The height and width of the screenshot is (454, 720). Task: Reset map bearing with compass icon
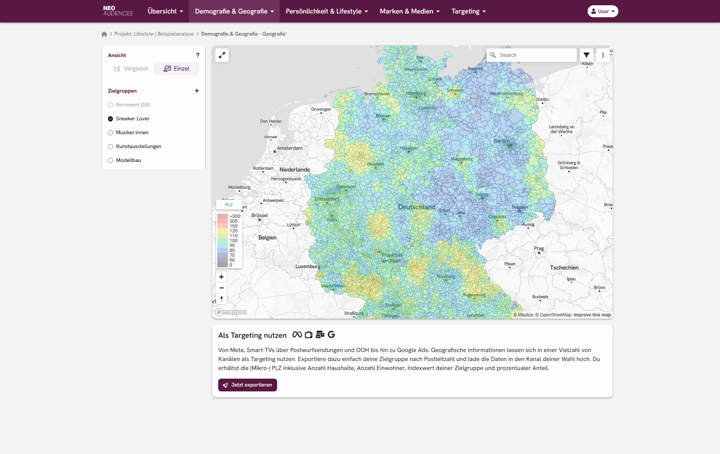[x=222, y=298]
